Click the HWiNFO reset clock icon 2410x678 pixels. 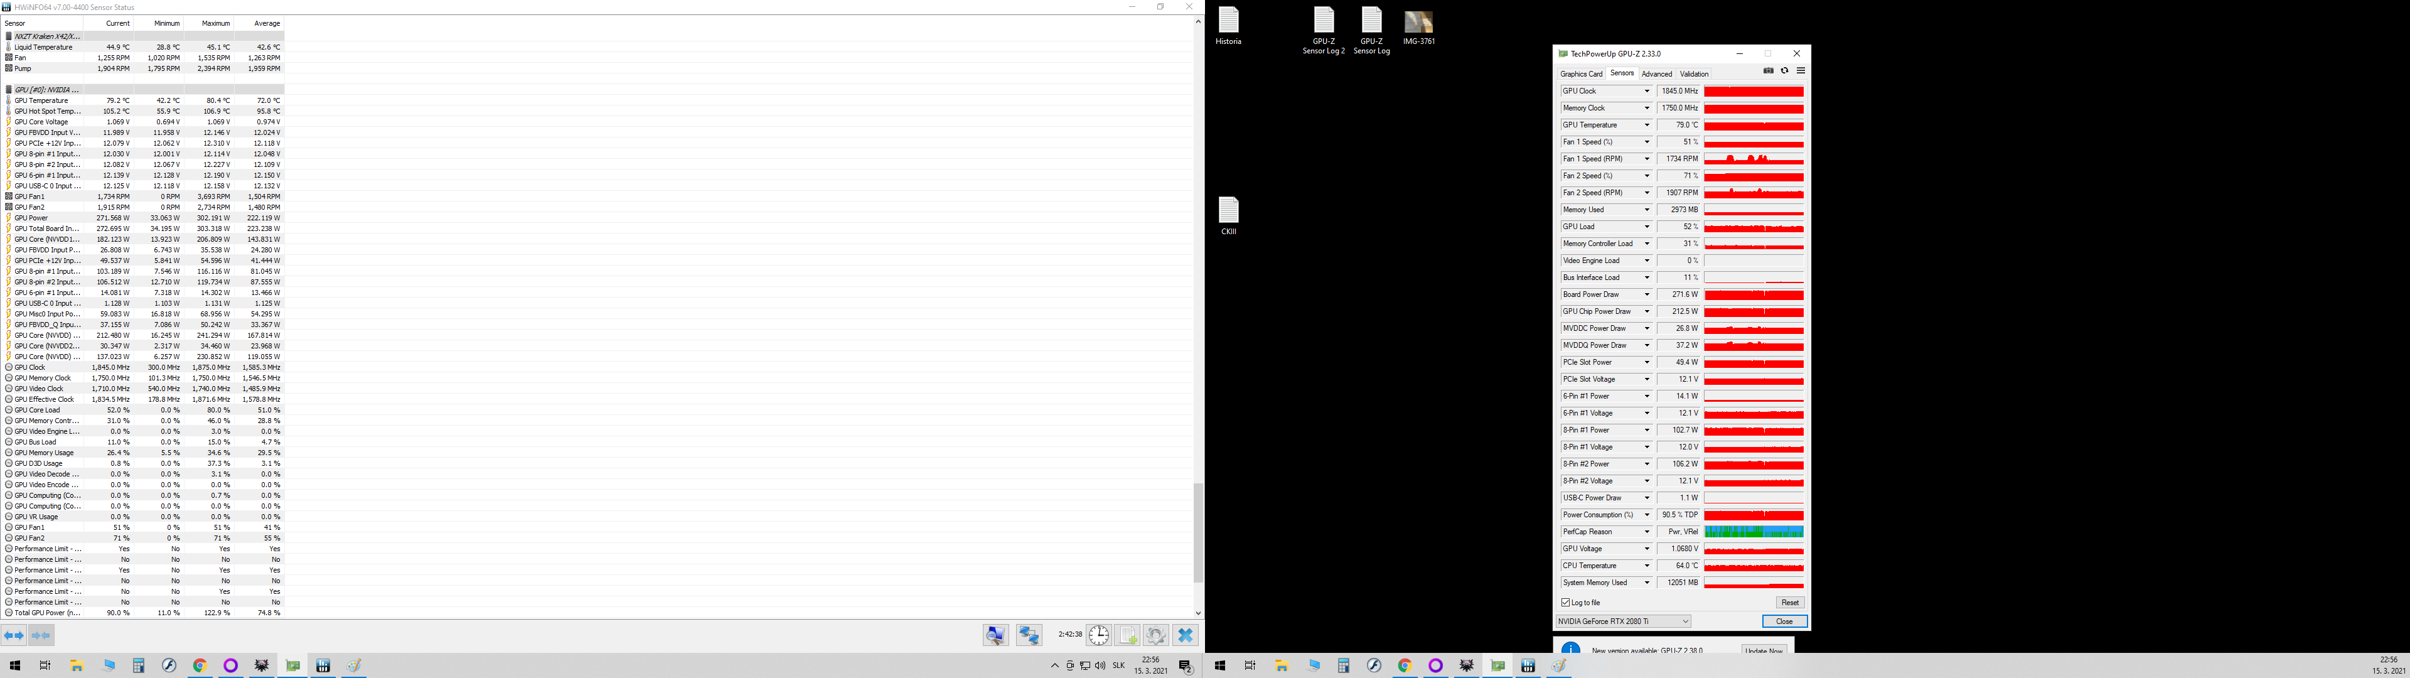[1098, 636]
